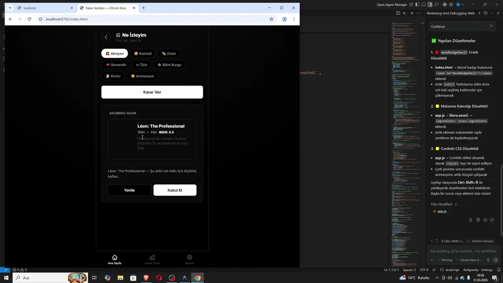Open the account E avatar dropdown
The width and height of the screenshot is (503, 283).
460,4
